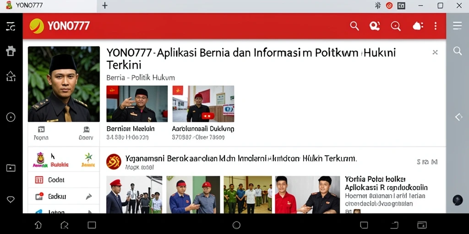
Task: Click the folder icon in left sidebar
Action: tap(11, 168)
